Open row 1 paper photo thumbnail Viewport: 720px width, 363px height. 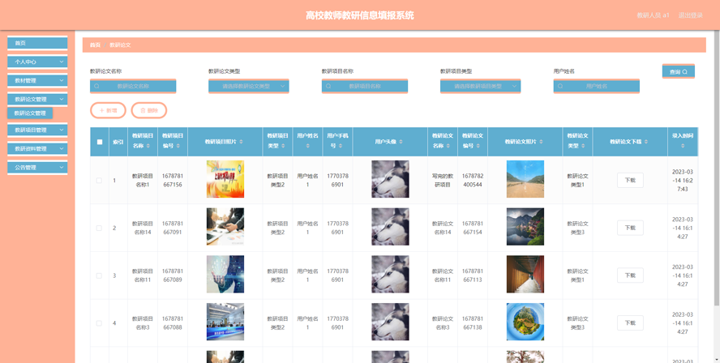point(525,179)
